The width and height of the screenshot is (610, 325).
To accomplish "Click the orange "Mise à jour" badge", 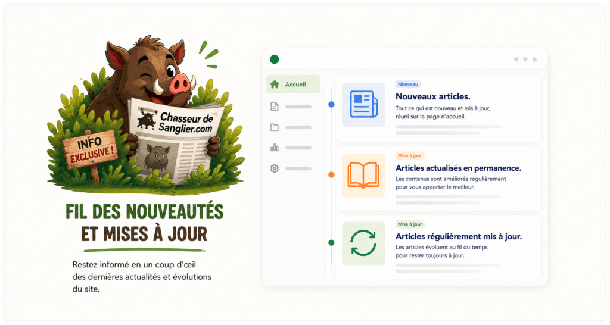I will pos(410,155).
